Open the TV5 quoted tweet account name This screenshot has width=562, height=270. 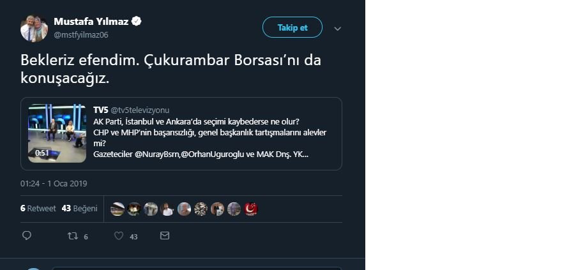point(100,110)
